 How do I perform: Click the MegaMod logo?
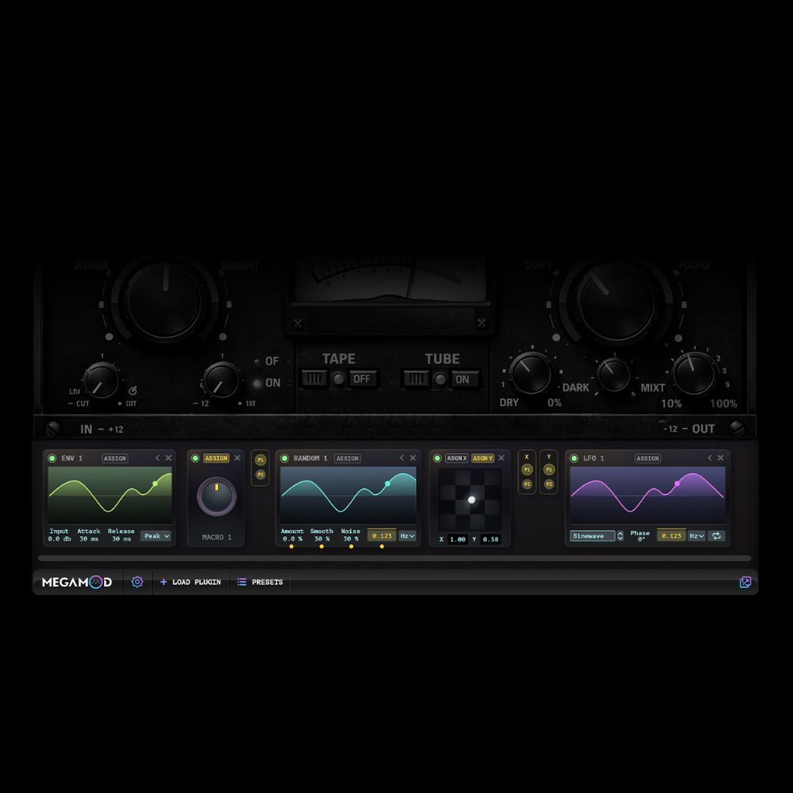tap(77, 582)
